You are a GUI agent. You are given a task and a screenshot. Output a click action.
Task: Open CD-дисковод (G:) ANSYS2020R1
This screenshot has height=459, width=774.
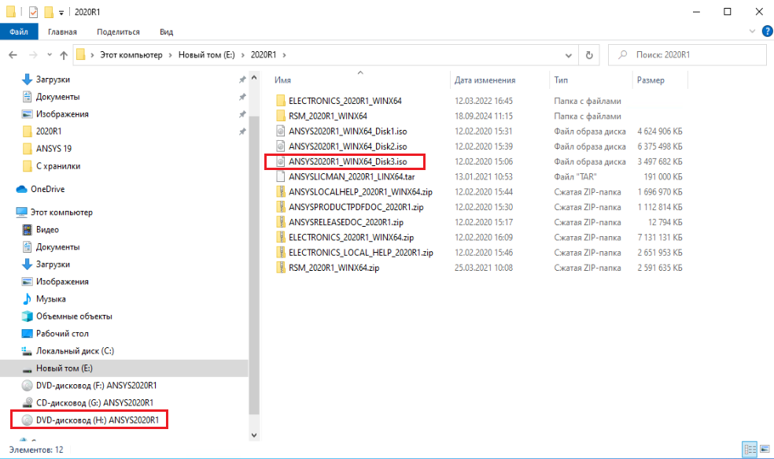(94, 402)
